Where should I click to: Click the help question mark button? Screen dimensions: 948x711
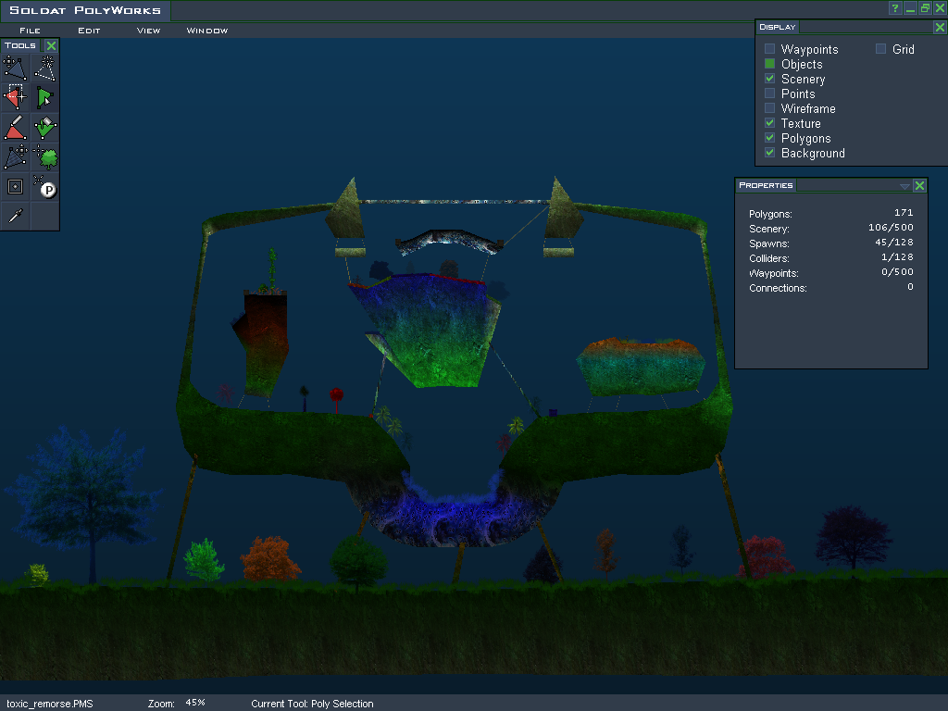[x=895, y=8]
